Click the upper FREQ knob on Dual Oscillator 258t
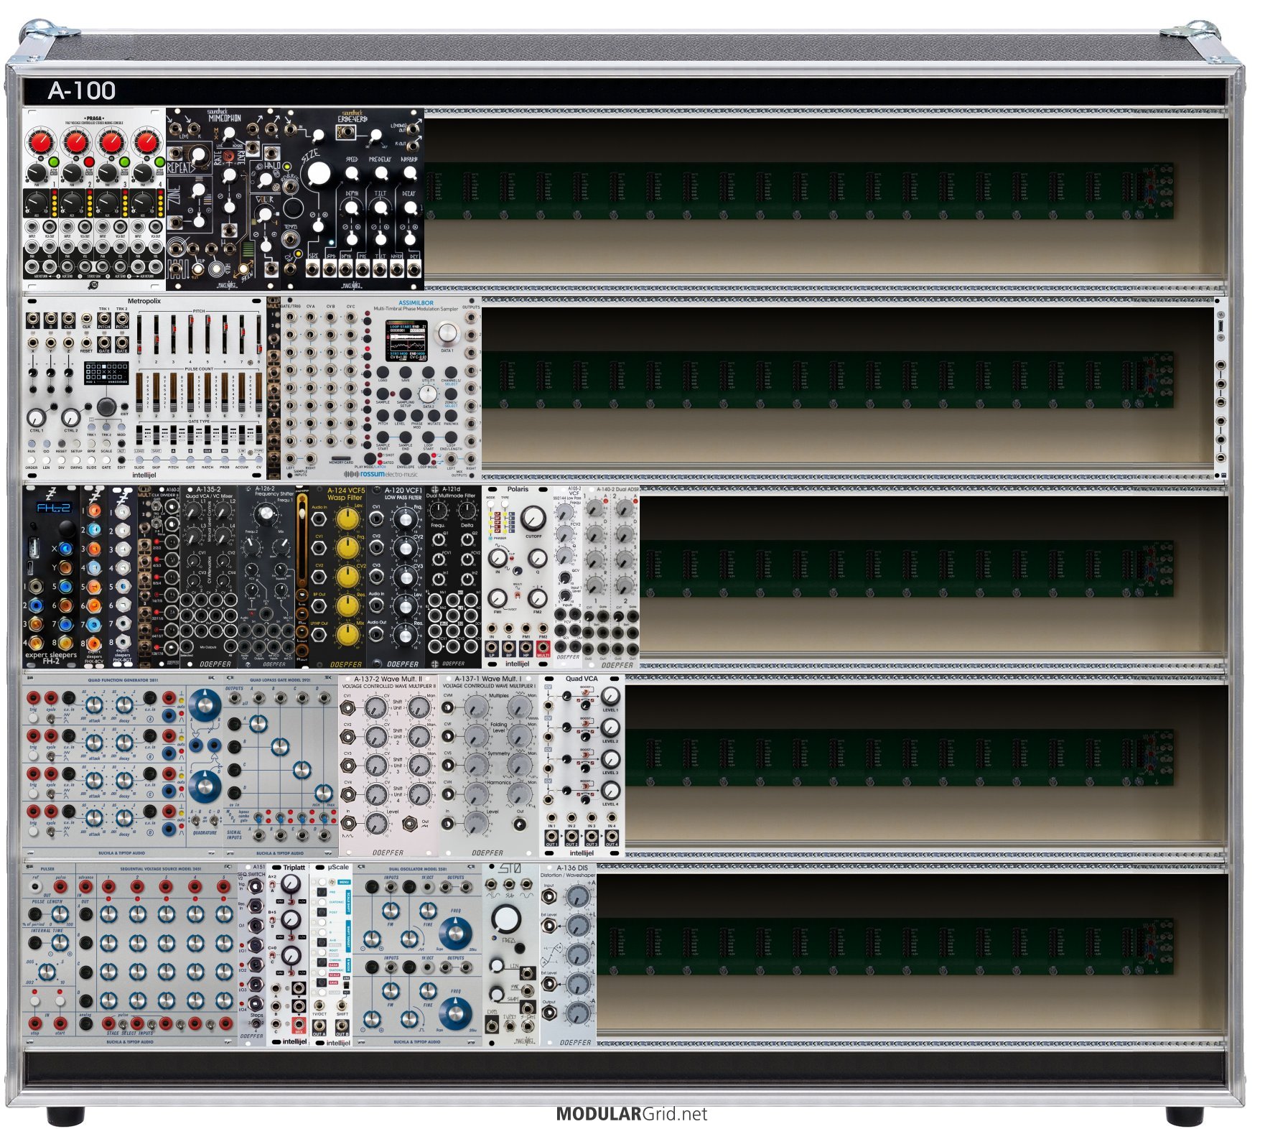Screen dimensions: 1265x1129 [455, 932]
